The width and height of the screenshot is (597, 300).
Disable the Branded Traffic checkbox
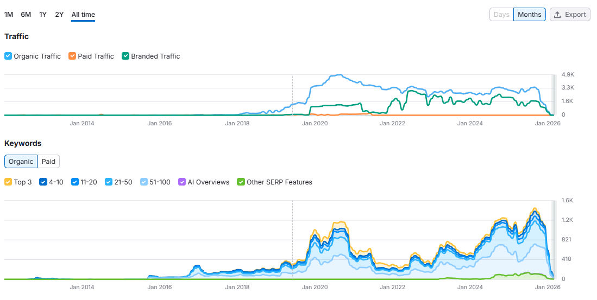(125, 56)
